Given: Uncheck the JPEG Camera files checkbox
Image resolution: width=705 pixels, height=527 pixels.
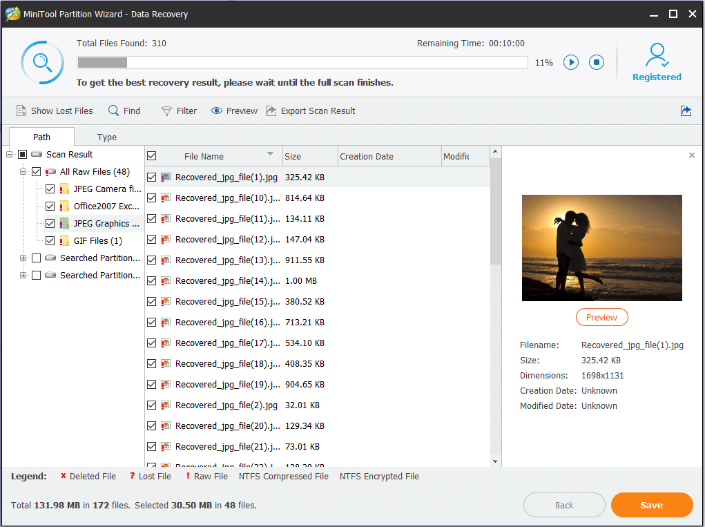Looking at the screenshot, I should point(50,189).
